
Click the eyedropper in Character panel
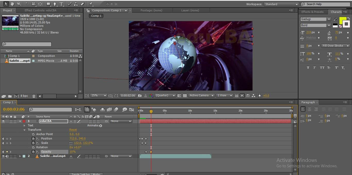(335, 19)
